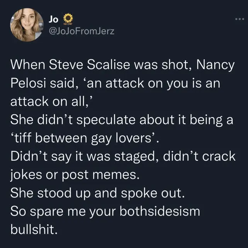Click the sunflower emoji beside Jo
Image resolution: width=248 pixels, height=248 pixels.
pyautogui.click(x=68, y=18)
